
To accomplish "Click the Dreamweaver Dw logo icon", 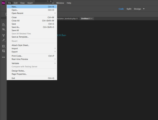I will coord(3,3).
